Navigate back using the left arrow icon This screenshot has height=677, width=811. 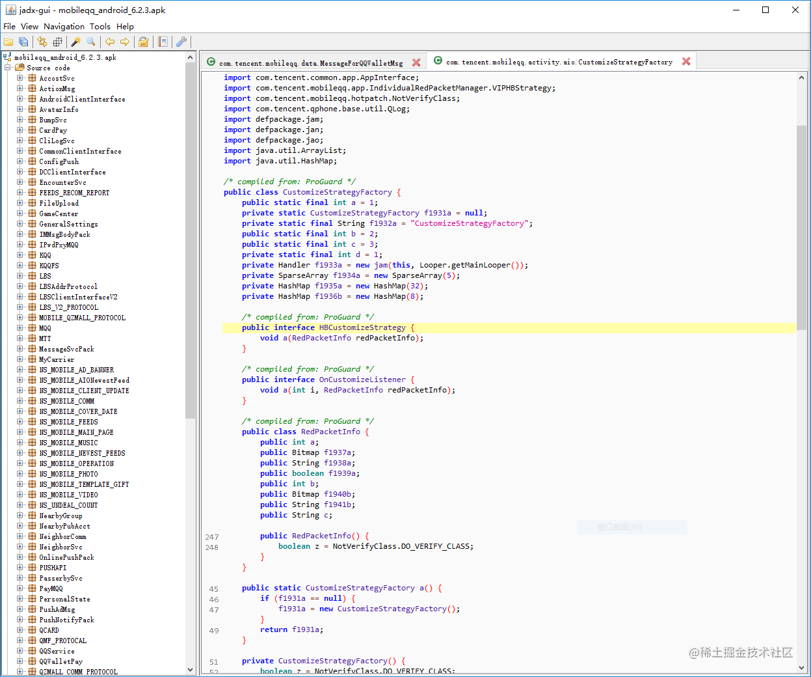click(110, 42)
